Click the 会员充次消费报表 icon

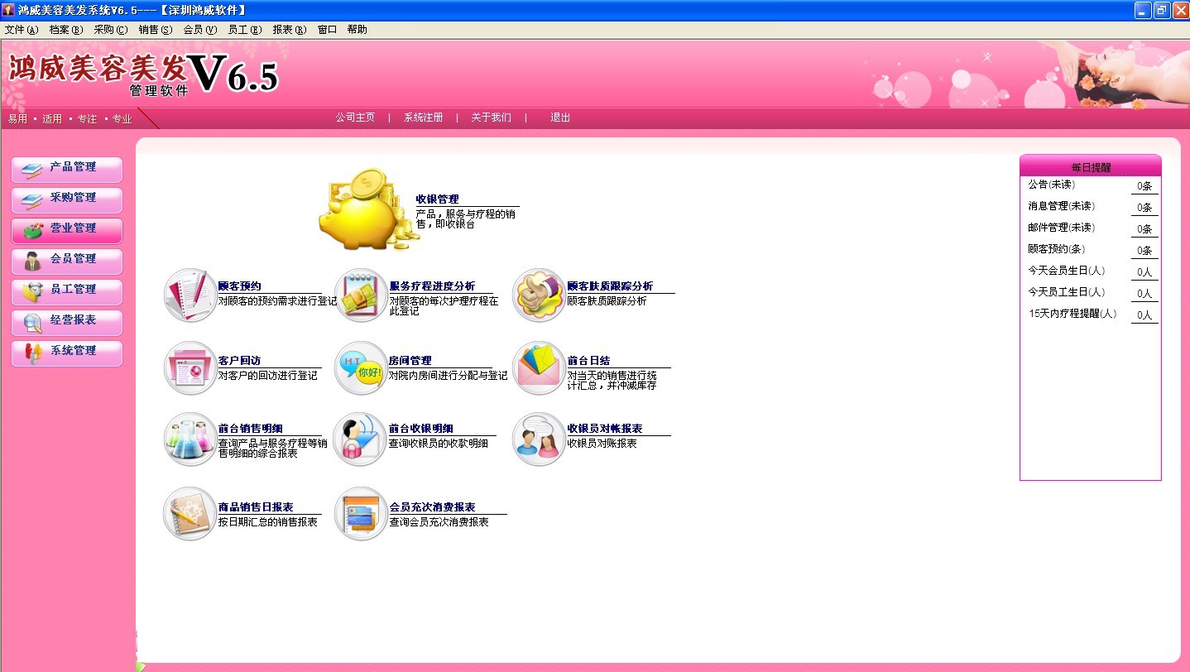[x=361, y=514]
